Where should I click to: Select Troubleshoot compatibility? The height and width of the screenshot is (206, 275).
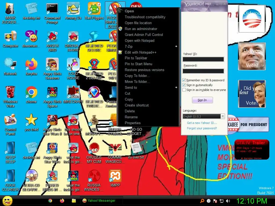coord(148,17)
